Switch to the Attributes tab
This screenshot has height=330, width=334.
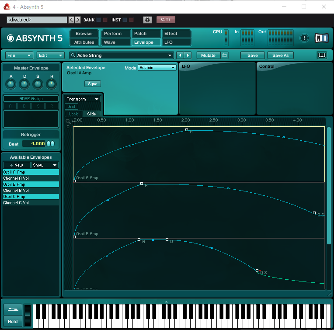[x=84, y=42]
